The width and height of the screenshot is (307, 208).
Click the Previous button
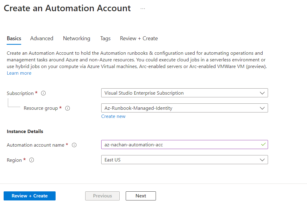pyautogui.click(x=102, y=196)
